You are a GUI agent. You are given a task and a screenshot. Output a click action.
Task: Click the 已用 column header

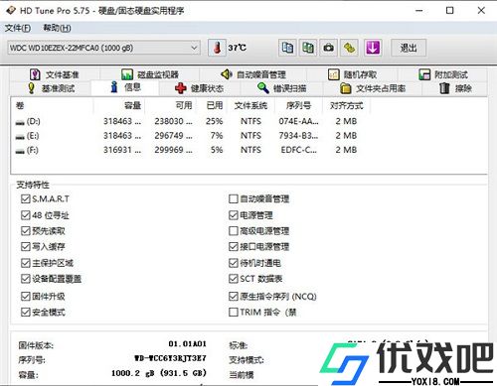click(x=213, y=105)
